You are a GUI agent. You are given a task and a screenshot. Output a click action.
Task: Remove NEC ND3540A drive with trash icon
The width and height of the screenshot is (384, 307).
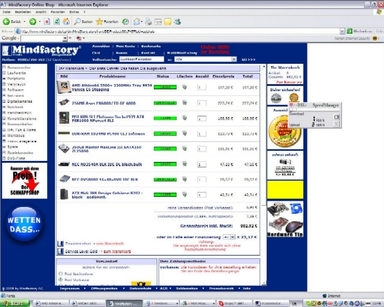pyautogui.click(x=185, y=164)
